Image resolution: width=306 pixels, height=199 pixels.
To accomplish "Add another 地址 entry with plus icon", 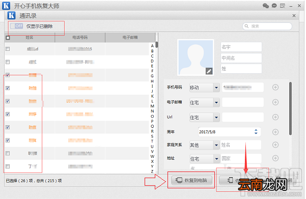I will coord(275,158).
